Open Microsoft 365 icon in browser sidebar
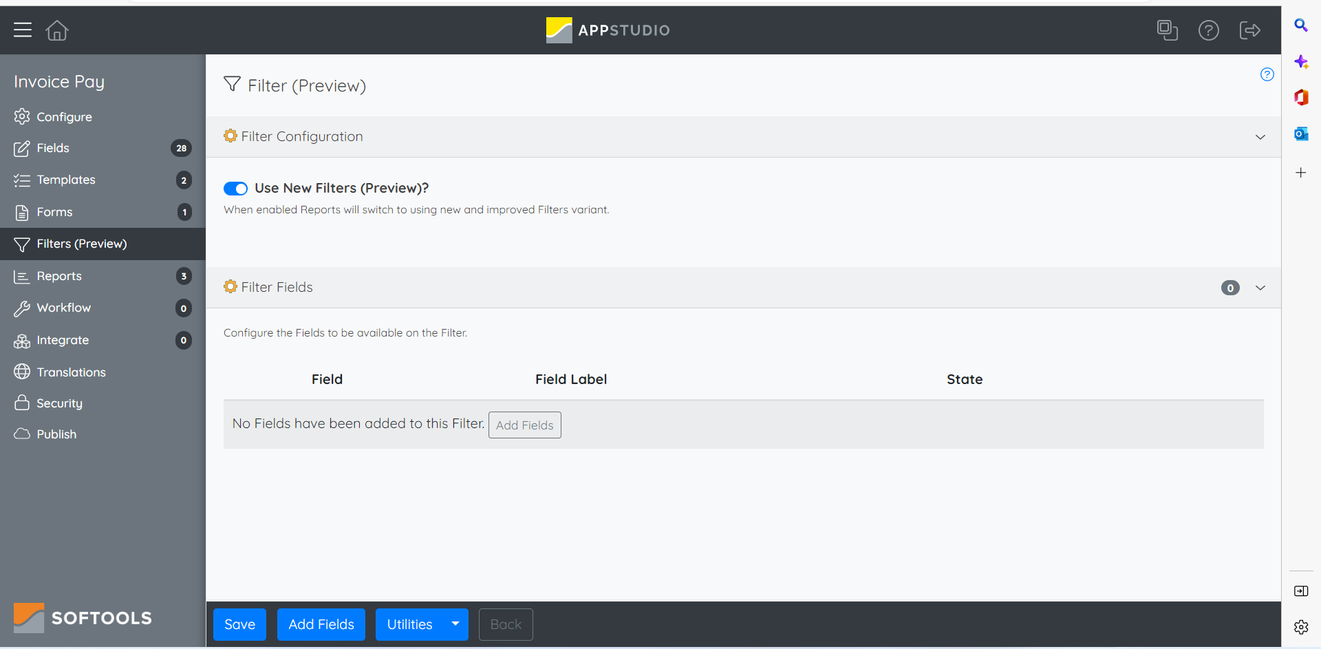Viewport: 1321px width, 649px height. (x=1300, y=98)
